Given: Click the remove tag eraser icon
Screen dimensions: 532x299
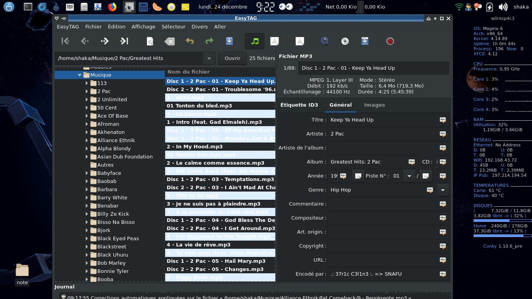Looking at the screenshot, I should coord(170,41).
